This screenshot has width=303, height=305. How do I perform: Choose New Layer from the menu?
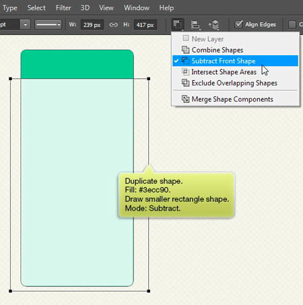[x=207, y=39]
